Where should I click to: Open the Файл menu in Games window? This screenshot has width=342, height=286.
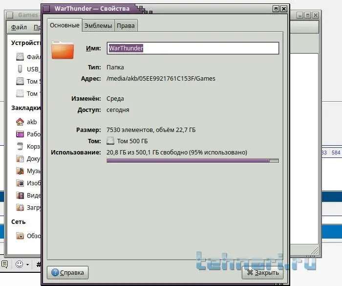[19, 27]
